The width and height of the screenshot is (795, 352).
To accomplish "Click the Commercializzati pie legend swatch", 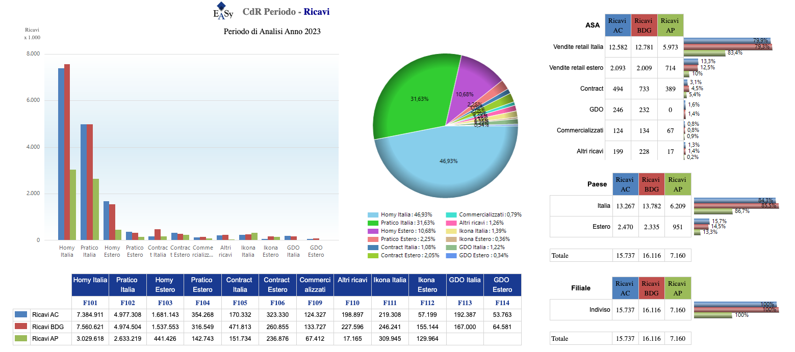I will pyautogui.click(x=451, y=215).
